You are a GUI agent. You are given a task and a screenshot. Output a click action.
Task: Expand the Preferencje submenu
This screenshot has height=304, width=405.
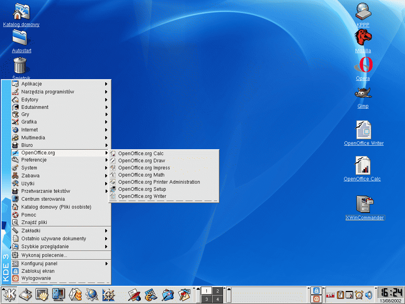point(61,160)
